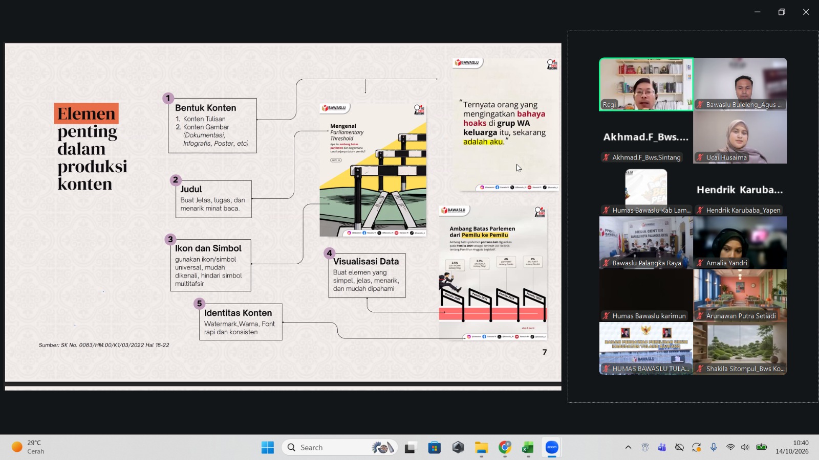Select the Humas Bawaslu karimun tile
Screen dimensions: 819x460
point(646,295)
